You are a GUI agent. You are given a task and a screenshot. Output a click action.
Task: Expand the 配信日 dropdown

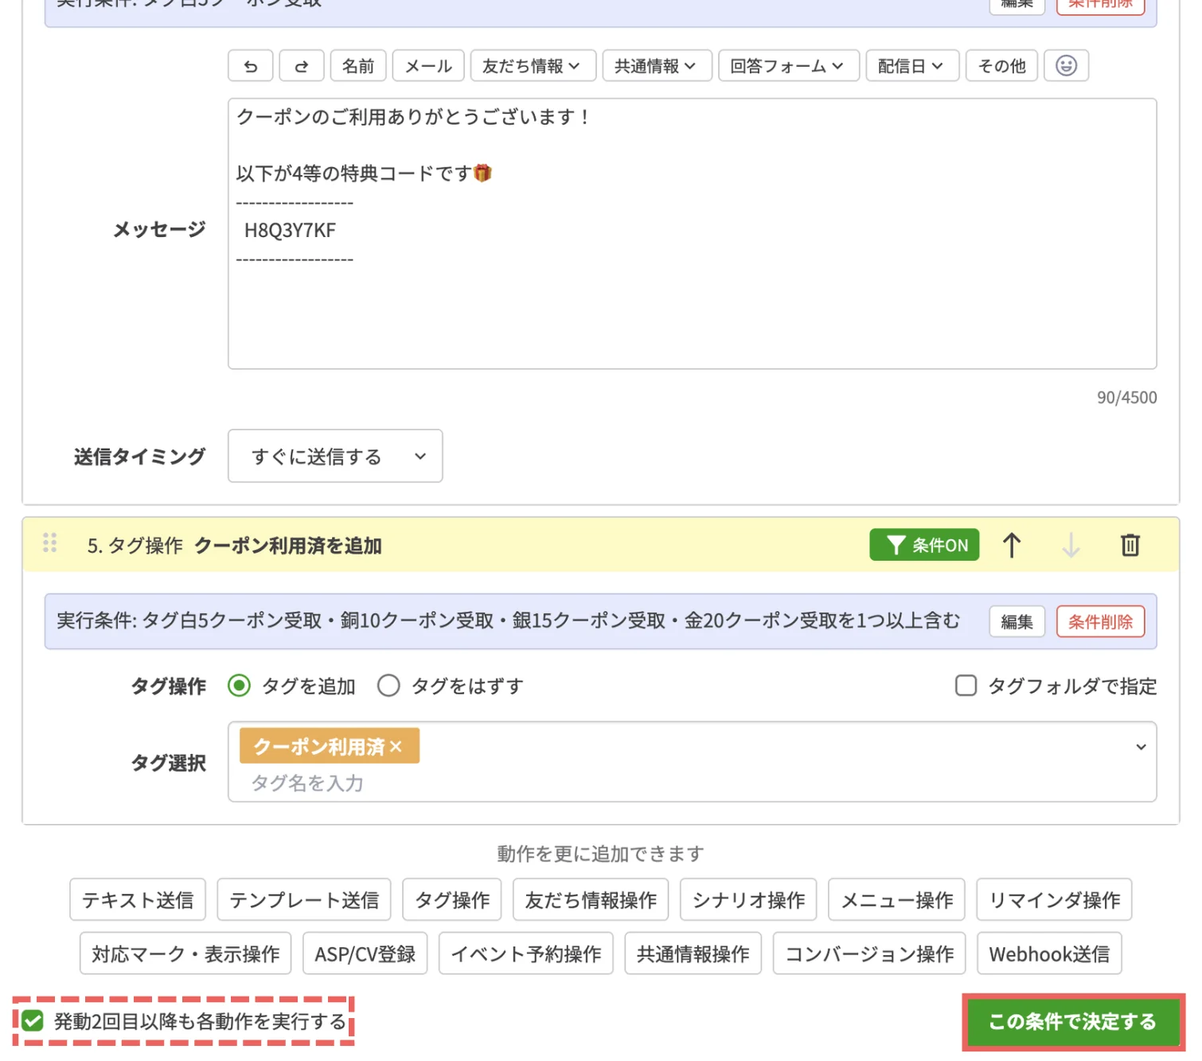pos(912,66)
